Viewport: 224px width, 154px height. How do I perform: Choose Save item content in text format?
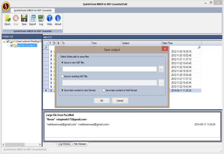click(62, 90)
